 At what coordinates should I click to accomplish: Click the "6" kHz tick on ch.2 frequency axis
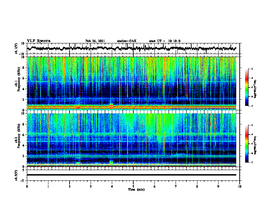coord(24,135)
